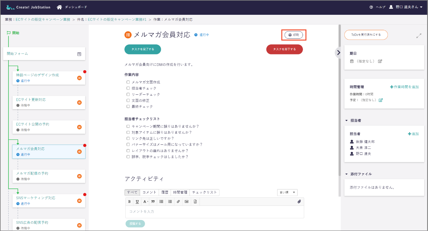Click the 印刷 print button
Image resolution: width=428 pixels, height=231 pixels.
tap(294, 35)
